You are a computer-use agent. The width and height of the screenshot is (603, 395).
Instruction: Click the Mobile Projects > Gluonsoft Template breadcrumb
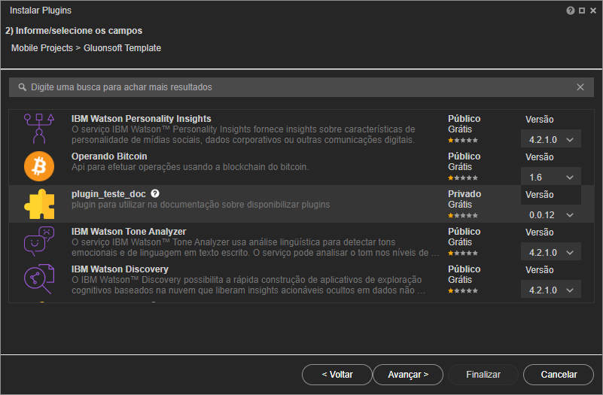pyautogui.click(x=86, y=48)
